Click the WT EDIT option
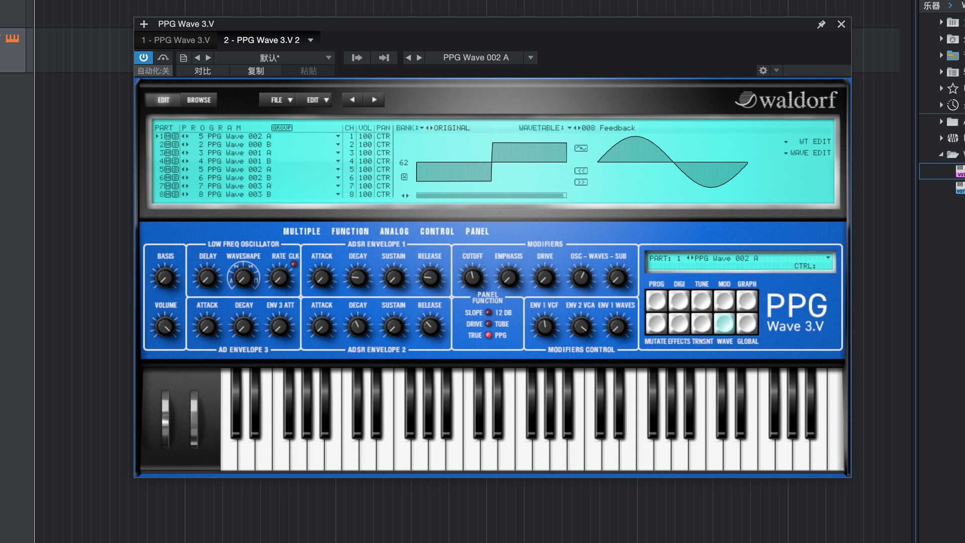 click(815, 142)
